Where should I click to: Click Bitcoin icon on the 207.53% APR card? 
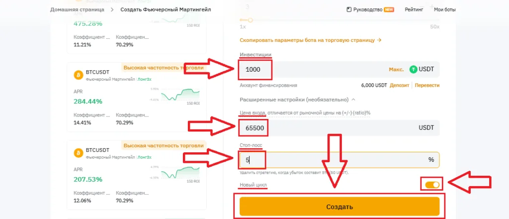point(78,153)
